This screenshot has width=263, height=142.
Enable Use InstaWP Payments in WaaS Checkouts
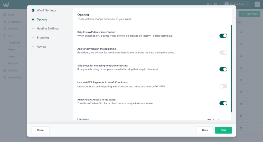[223, 86]
